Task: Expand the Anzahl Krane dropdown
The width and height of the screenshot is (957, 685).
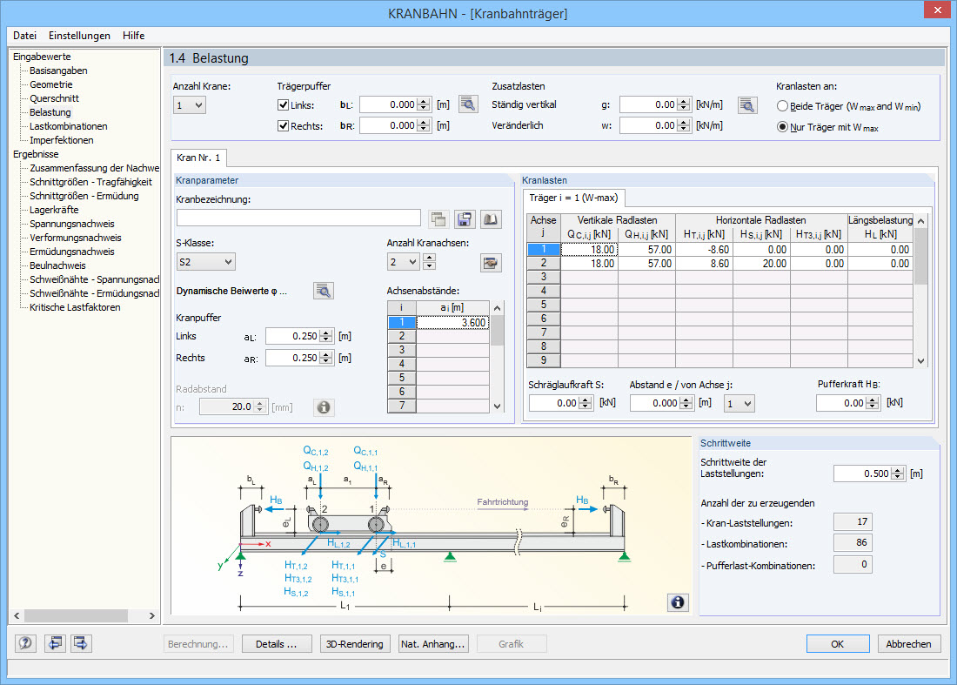Action: coord(190,105)
